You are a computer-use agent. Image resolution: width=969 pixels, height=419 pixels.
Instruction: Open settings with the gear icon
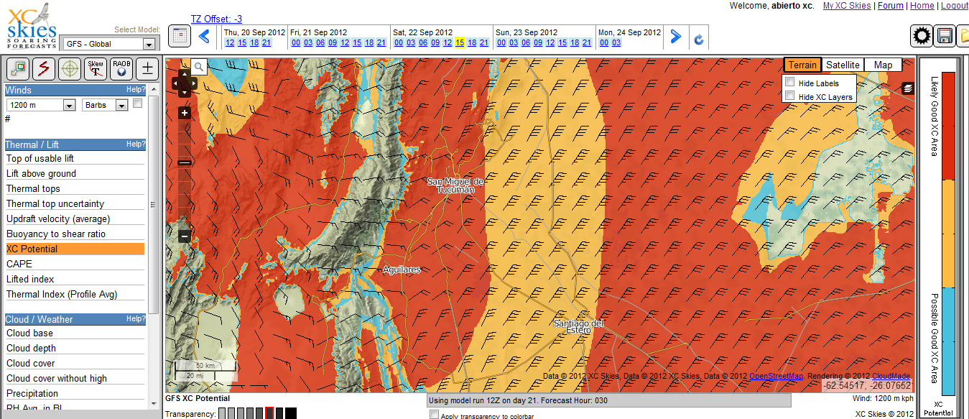(x=922, y=36)
